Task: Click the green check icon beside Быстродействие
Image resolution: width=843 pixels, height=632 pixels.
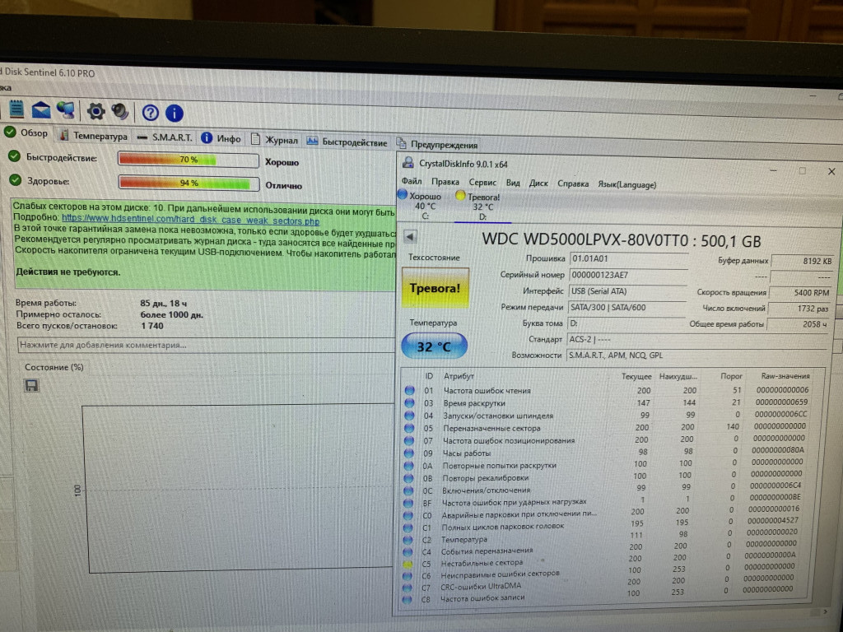Action: click(14, 156)
